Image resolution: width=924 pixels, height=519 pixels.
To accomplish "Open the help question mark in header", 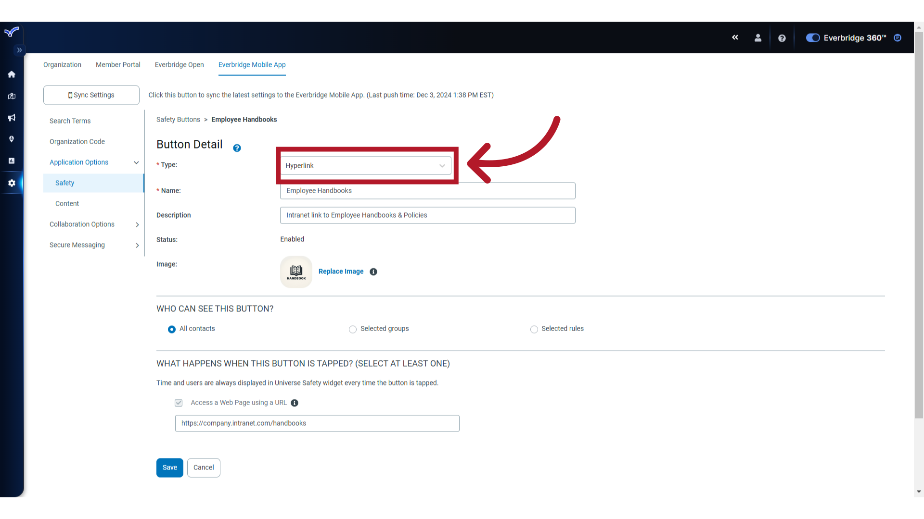I will 782,38.
